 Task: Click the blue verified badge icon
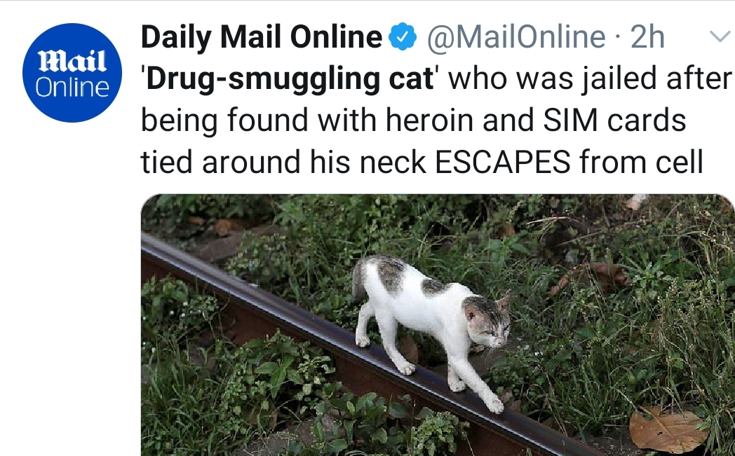(403, 37)
